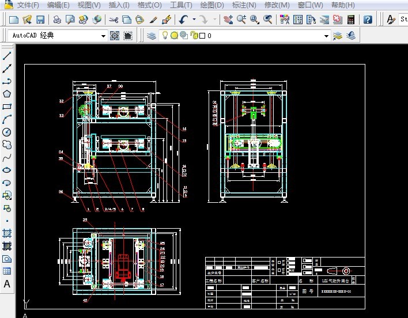Toggle layer 0 freeze sun icon
The height and width of the screenshot is (318, 408).
tap(174, 36)
